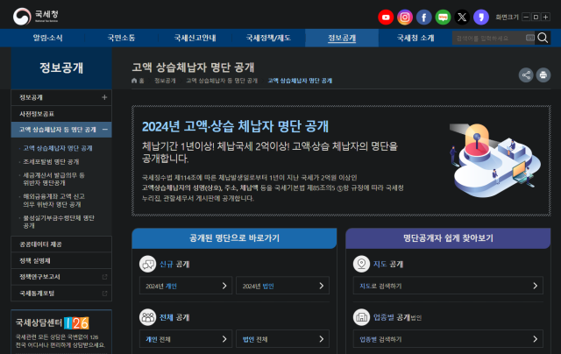
Task: Select 정책 실명제 in sidebar
Action: click(61, 260)
